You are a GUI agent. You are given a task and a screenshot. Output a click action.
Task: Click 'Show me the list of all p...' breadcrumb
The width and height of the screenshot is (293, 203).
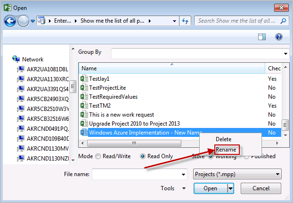112,21
